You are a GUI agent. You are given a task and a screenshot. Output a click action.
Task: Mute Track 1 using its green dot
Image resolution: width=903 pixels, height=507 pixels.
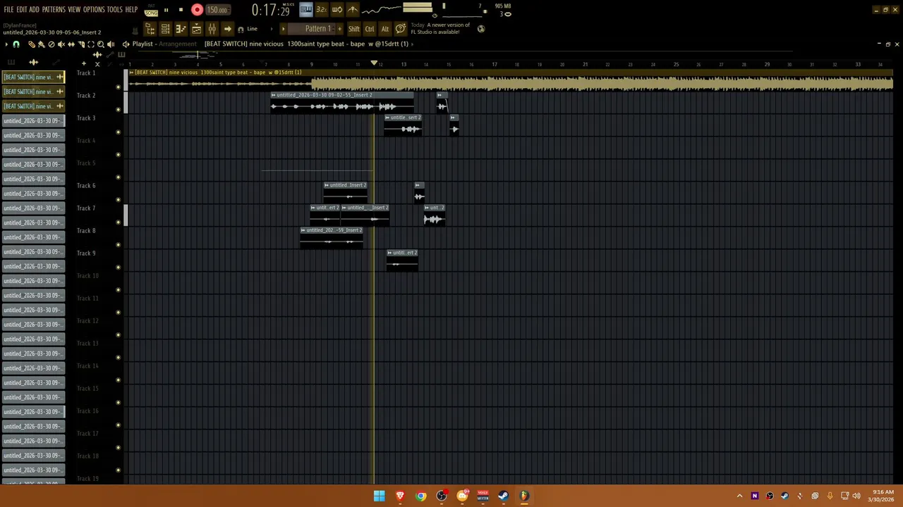pos(118,87)
